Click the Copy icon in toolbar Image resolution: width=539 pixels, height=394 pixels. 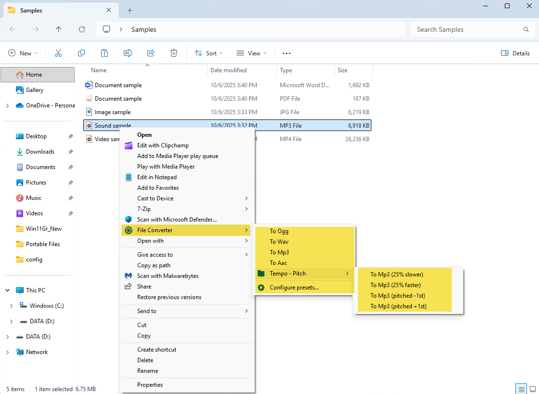[81, 53]
